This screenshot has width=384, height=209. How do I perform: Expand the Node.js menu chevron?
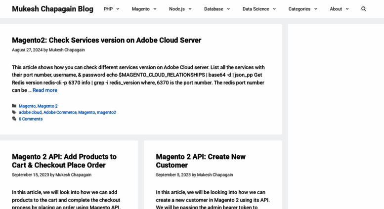(190, 9)
